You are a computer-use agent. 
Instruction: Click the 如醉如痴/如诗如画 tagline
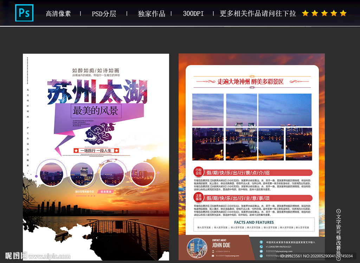click(96, 71)
